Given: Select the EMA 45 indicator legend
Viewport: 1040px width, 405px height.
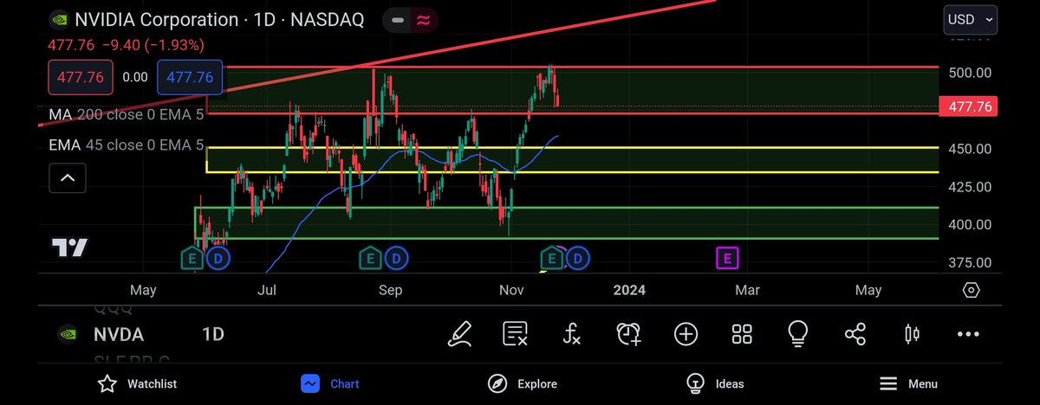Looking at the screenshot, I should (x=126, y=145).
